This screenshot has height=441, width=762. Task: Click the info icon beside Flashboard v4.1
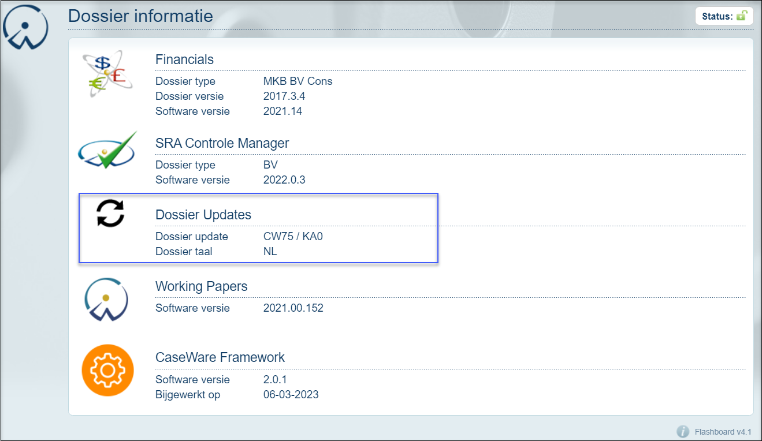(683, 431)
